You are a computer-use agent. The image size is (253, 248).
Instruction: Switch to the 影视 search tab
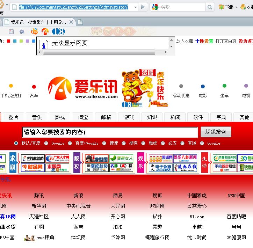[60, 117]
